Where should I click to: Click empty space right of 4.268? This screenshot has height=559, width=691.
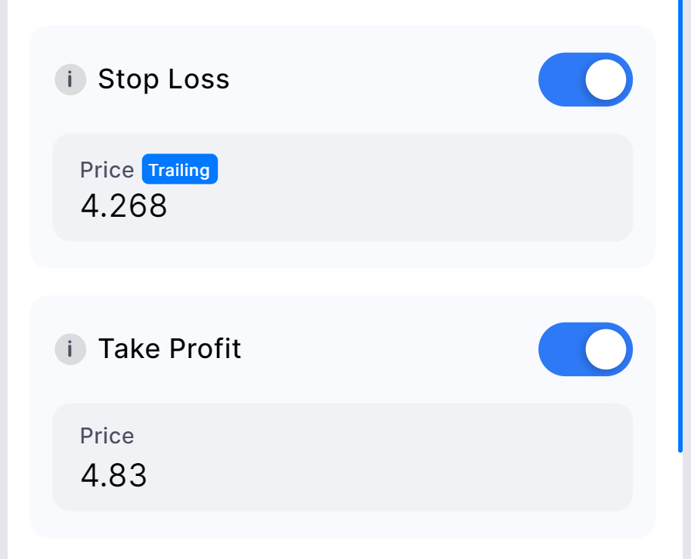click(x=397, y=205)
